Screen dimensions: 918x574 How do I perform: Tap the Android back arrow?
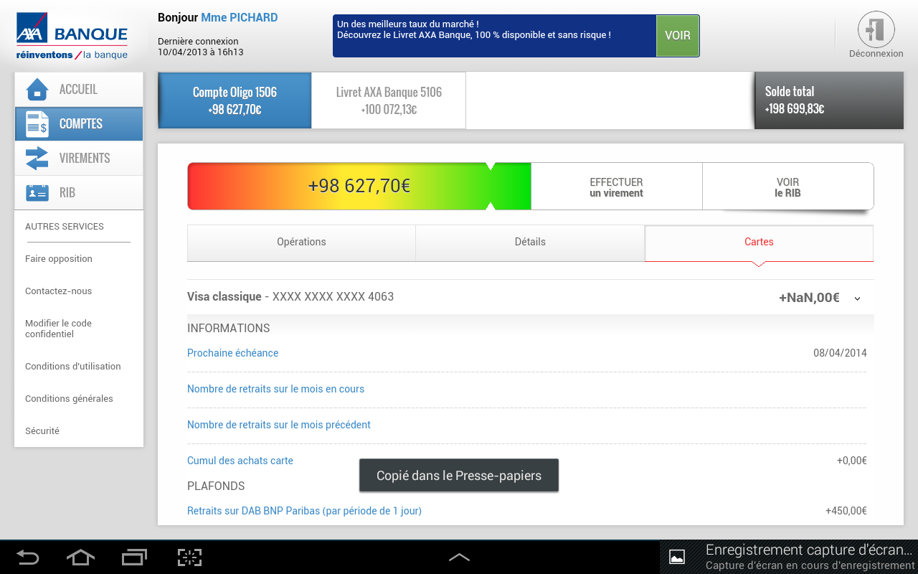(28, 557)
